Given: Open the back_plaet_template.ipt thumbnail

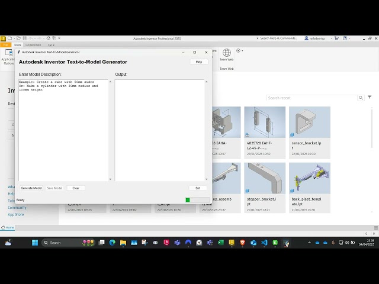Looking at the screenshot, I should pyautogui.click(x=310, y=178).
